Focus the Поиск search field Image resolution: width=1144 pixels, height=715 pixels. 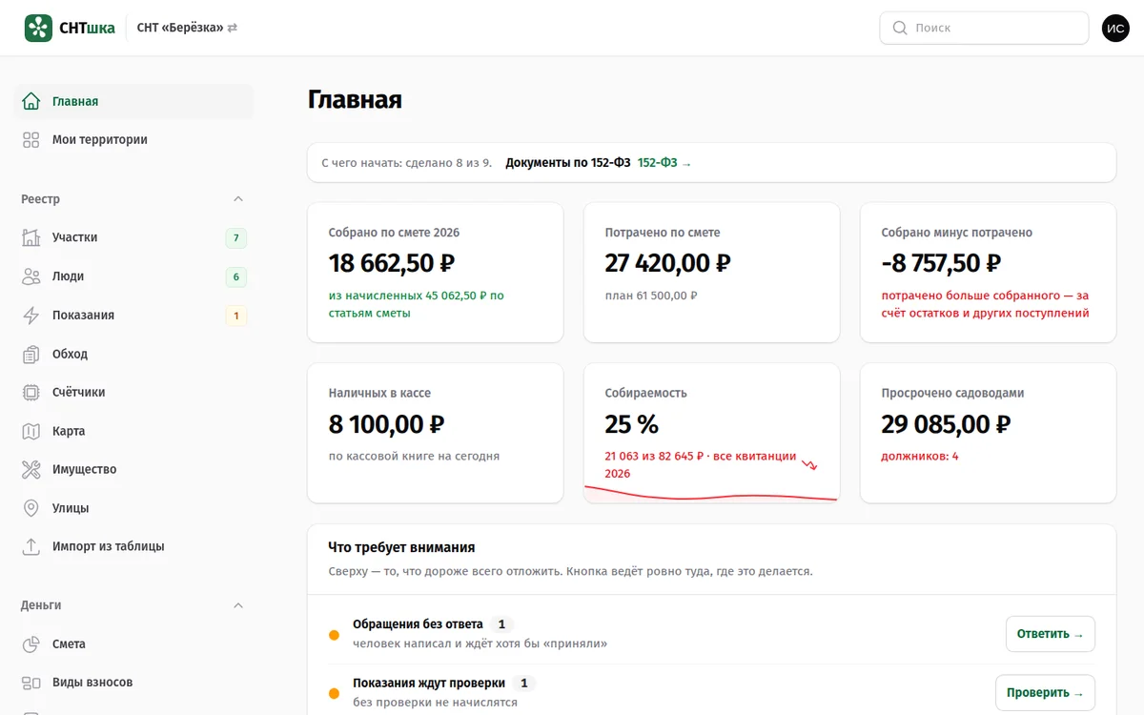pos(984,28)
